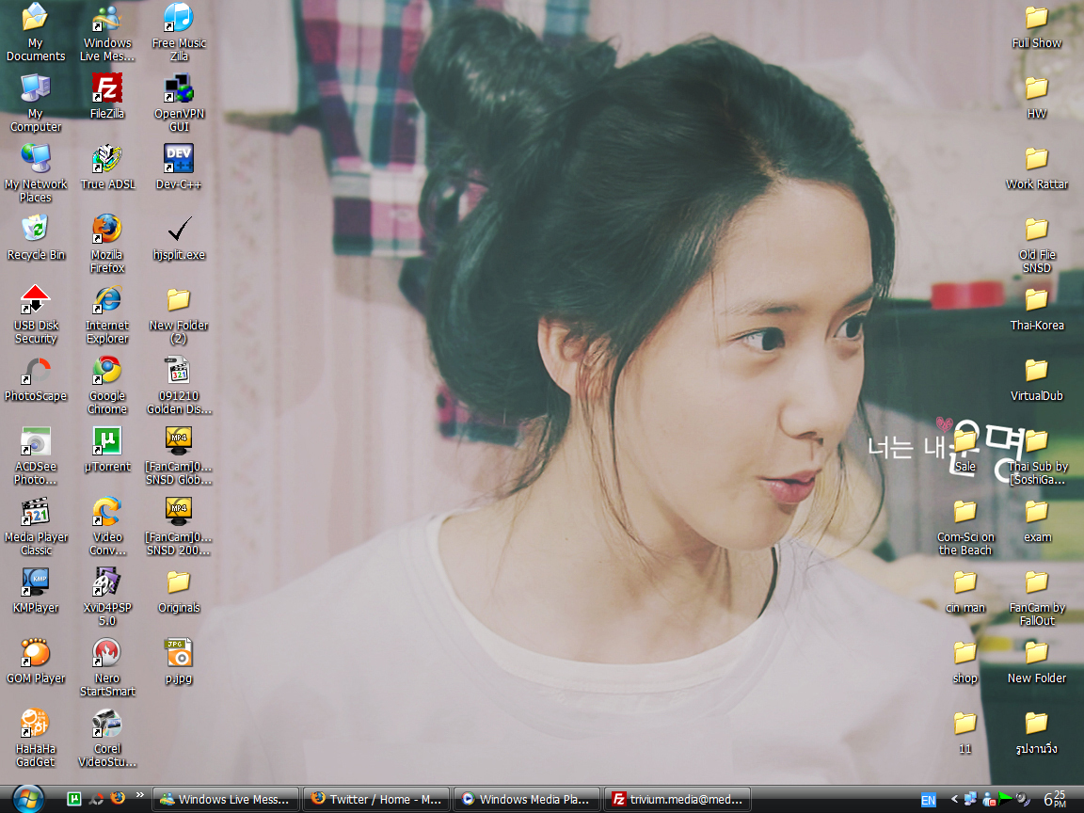Click the volume icon in system tray

tap(1022, 799)
